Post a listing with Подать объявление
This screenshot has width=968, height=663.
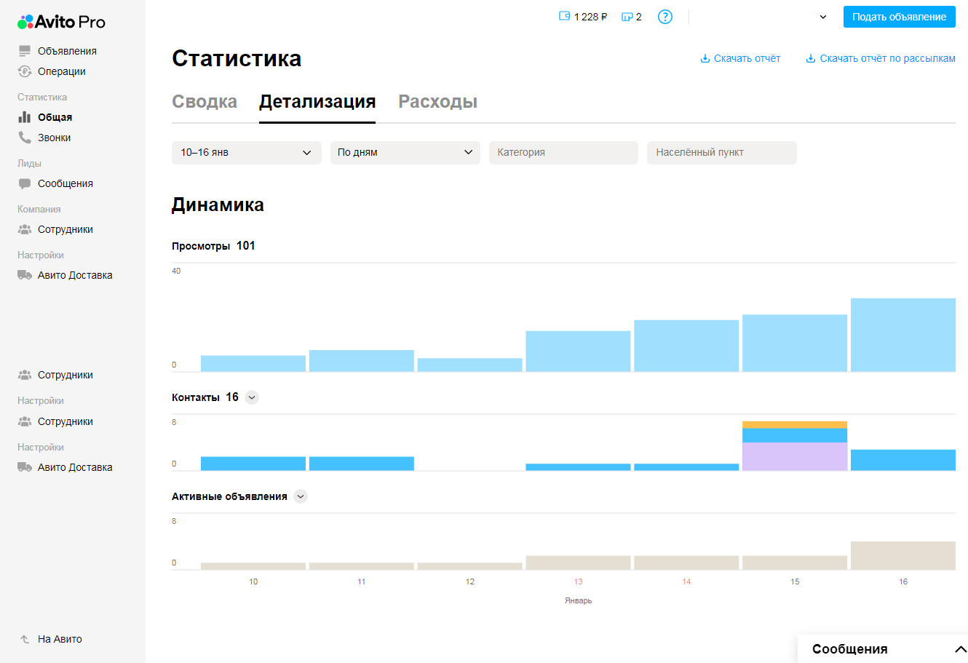coord(900,17)
